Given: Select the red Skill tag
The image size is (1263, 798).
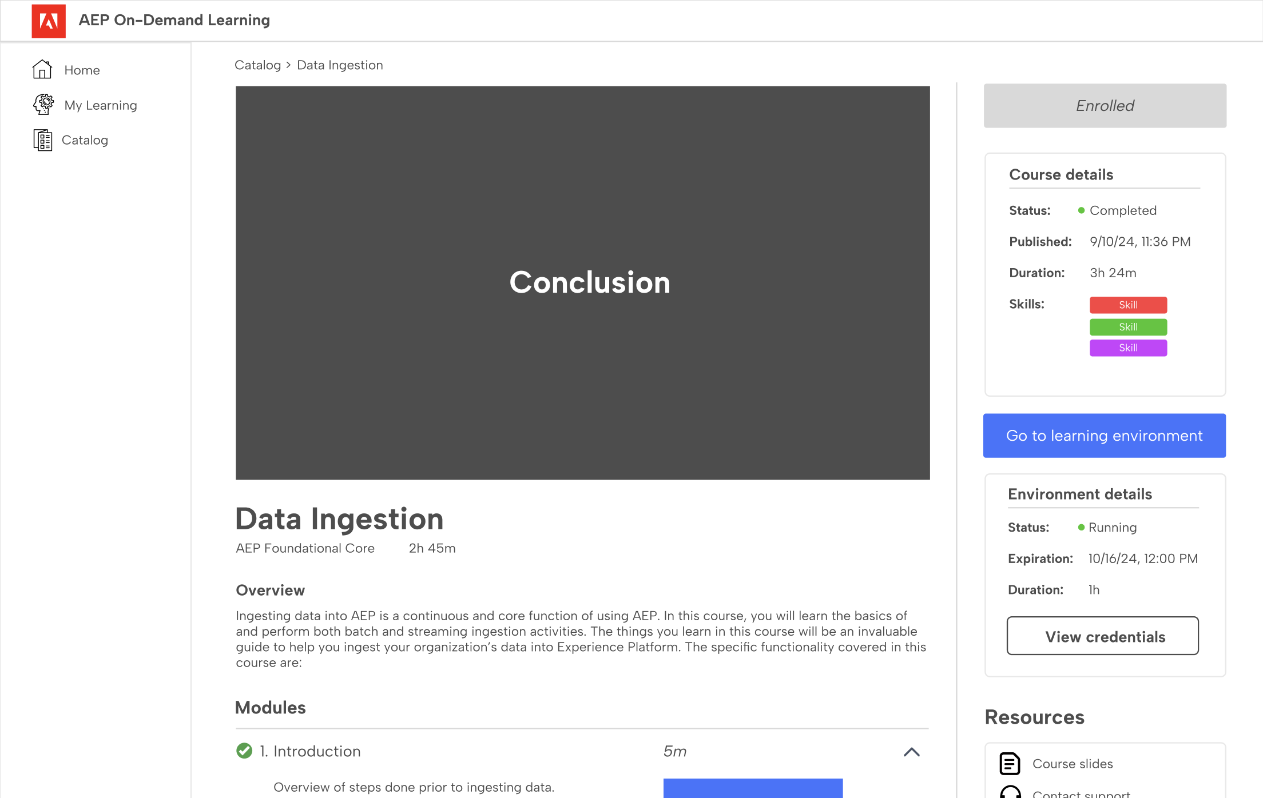Looking at the screenshot, I should point(1128,305).
